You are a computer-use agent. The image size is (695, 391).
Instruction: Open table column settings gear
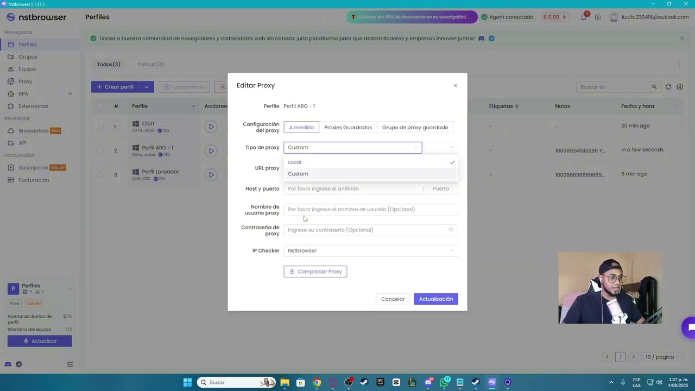click(679, 87)
